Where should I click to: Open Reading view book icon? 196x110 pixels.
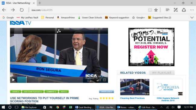(x=150, y=10)
